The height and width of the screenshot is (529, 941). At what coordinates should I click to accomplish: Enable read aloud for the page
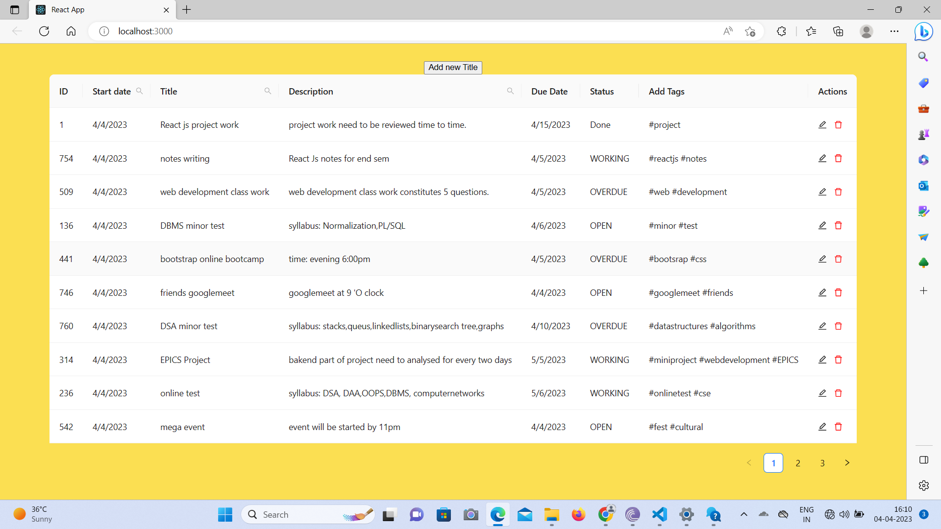coord(728,31)
